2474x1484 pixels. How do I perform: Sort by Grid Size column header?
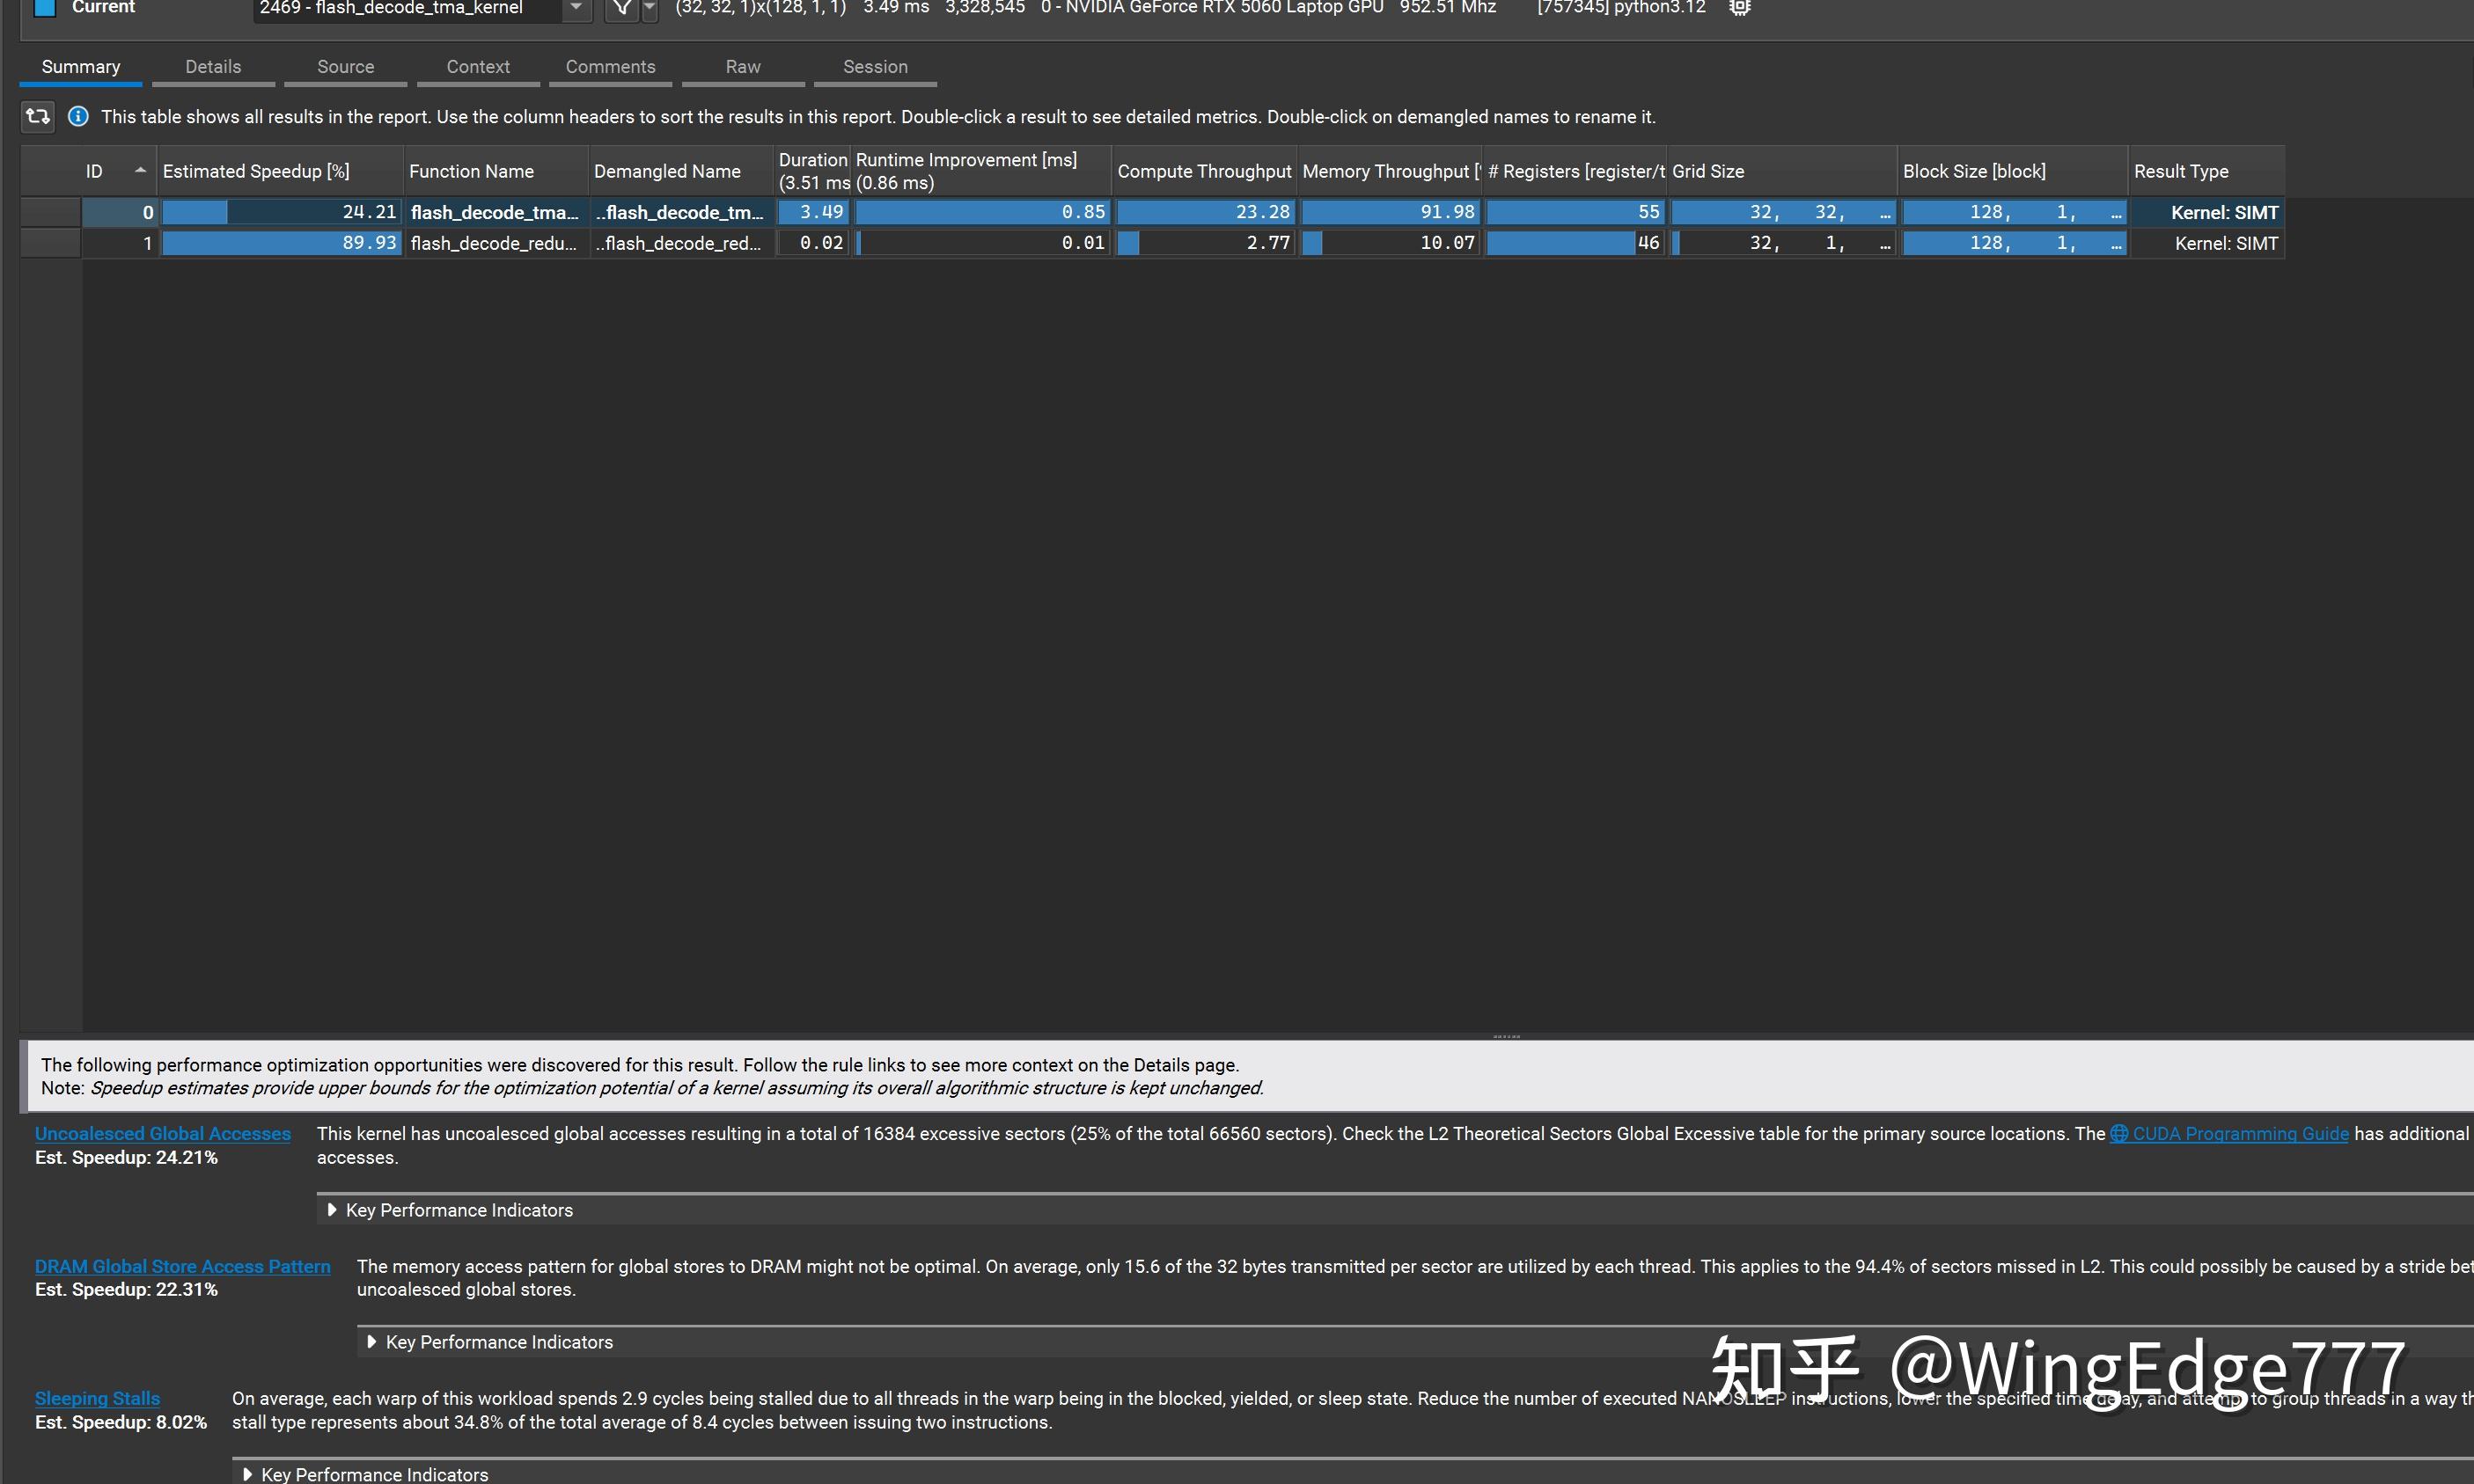coord(1781,171)
